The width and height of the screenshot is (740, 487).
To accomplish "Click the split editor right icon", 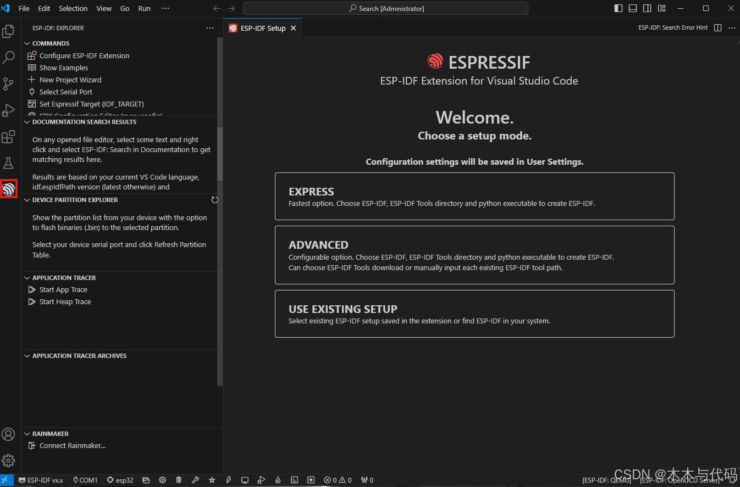I will pos(717,27).
